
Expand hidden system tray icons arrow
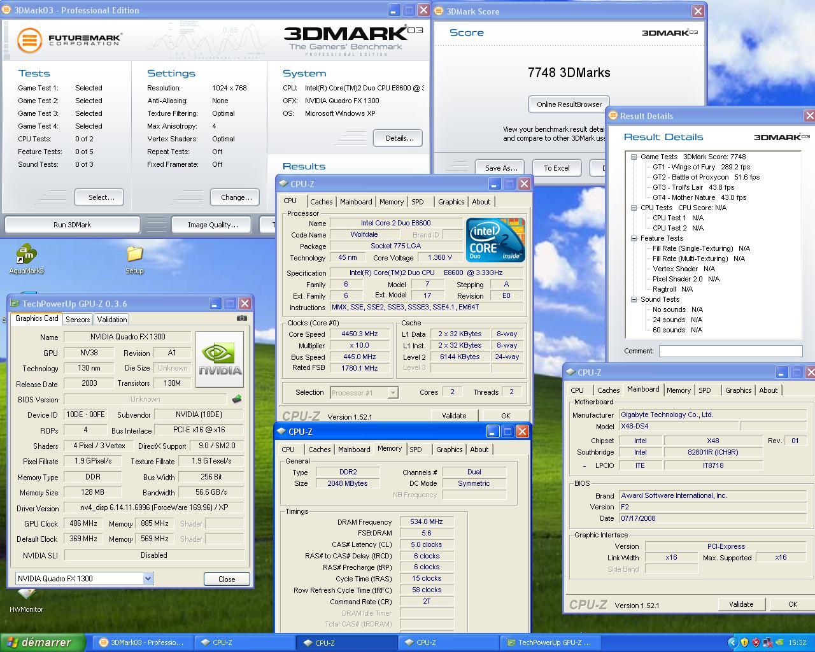(732, 642)
